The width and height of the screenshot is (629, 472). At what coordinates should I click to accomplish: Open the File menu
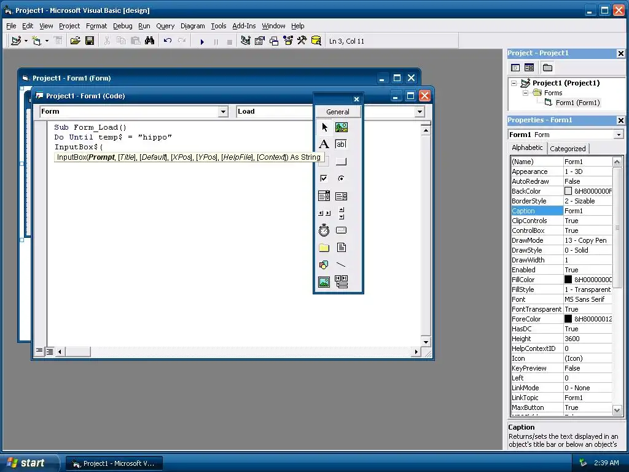click(x=11, y=26)
